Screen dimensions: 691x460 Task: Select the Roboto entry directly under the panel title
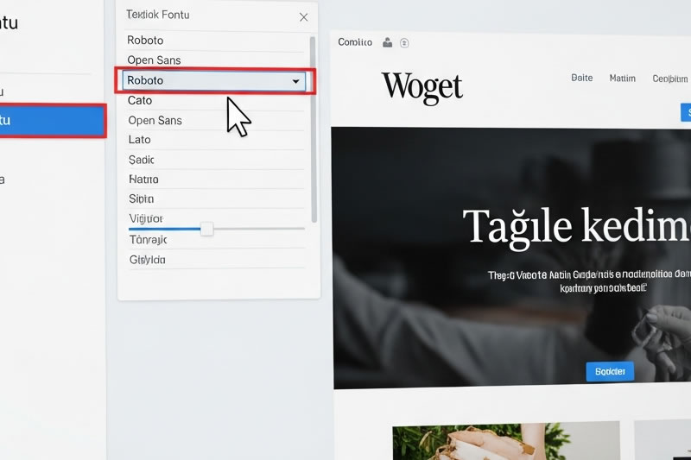(145, 41)
